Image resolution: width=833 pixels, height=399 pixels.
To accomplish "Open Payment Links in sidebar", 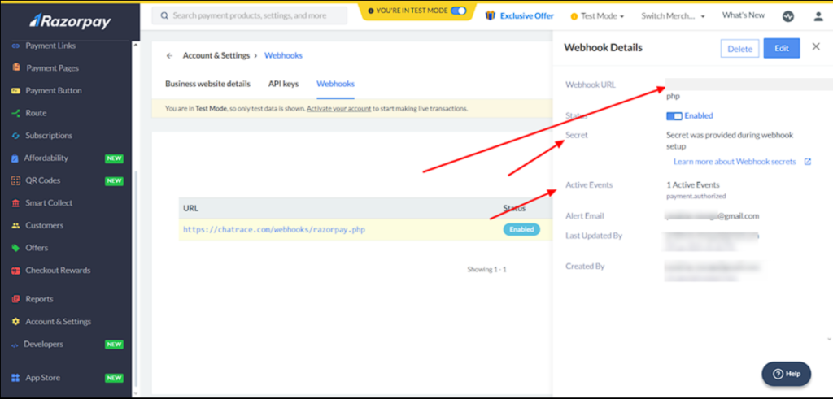I will [x=50, y=46].
